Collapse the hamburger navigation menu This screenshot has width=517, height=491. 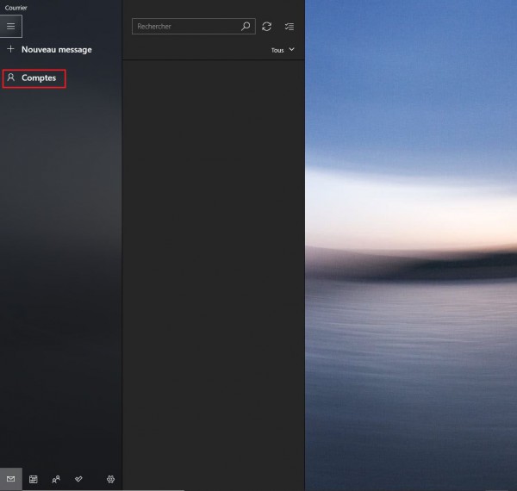coord(11,27)
